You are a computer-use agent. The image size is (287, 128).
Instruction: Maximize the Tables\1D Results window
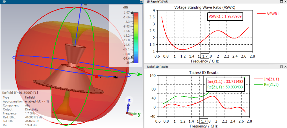click(281, 67)
